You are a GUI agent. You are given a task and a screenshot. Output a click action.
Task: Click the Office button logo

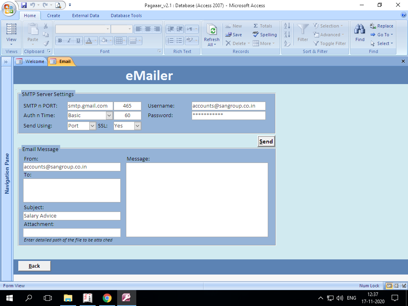(9, 9)
